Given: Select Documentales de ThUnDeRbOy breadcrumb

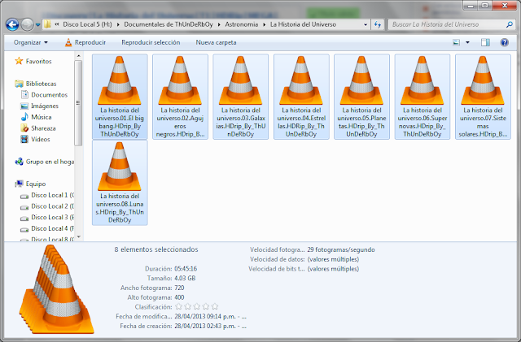Looking at the screenshot, I should tap(169, 24).
